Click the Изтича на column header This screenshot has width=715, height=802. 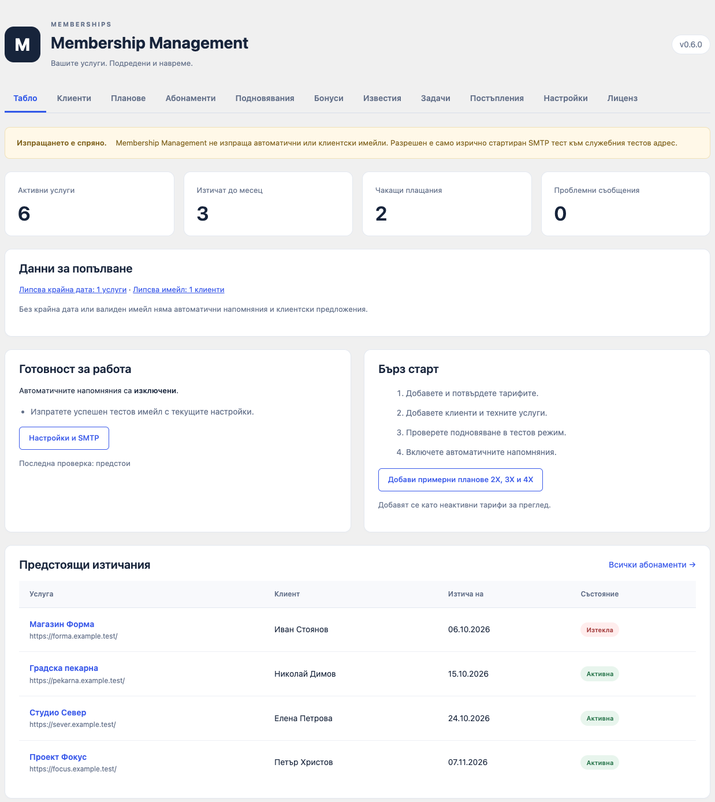[x=466, y=594]
